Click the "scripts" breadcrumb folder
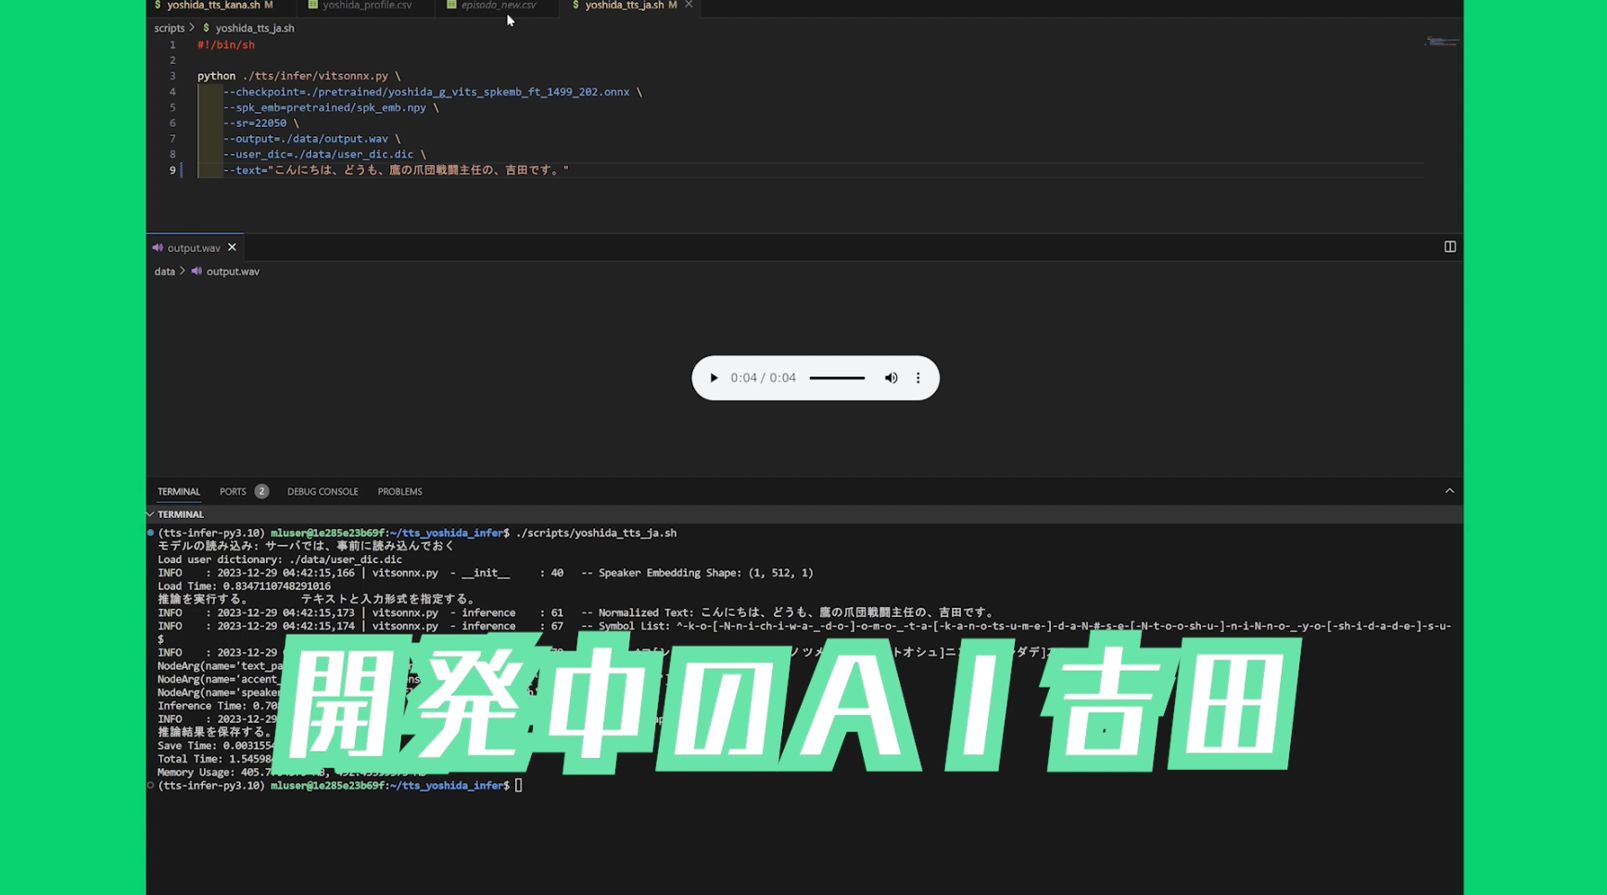Image resolution: width=1607 pixels, height=895 pixels. [x=170, y=28]
